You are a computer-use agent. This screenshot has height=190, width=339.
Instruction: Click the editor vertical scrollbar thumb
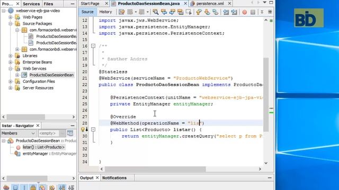(266, 94)
